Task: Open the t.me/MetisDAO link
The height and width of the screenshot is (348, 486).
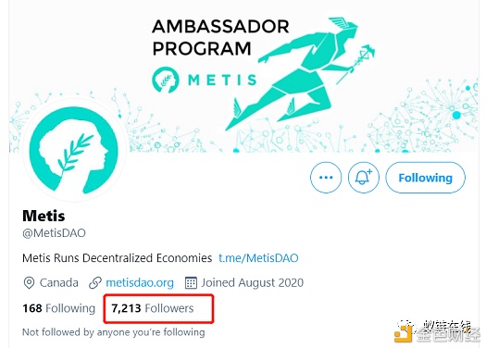Action: pyautogui.click(x=258, y=258)
